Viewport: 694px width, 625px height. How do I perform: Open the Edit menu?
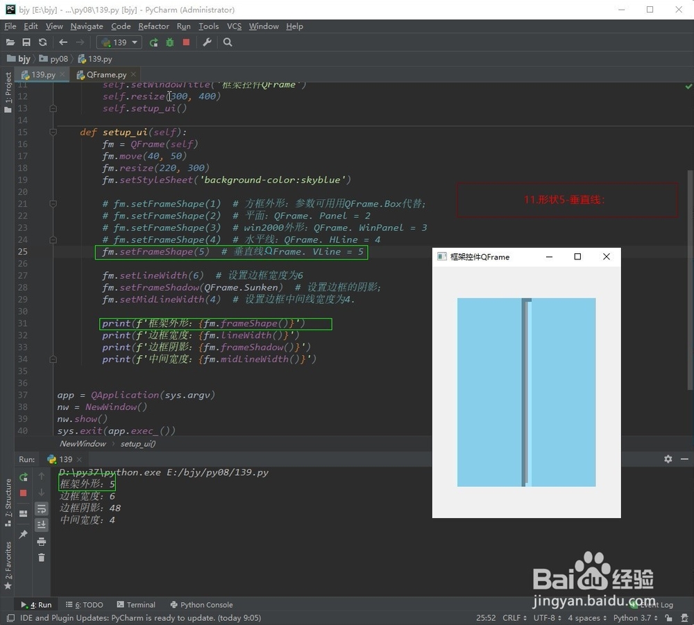[31, 26]
